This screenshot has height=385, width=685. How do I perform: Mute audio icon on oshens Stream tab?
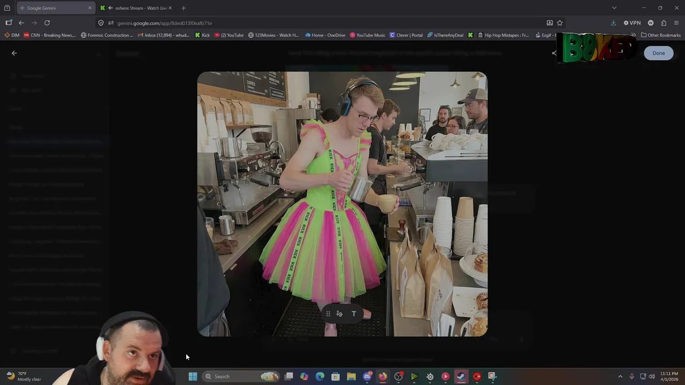pyautogui.click(x=110, y=8)
